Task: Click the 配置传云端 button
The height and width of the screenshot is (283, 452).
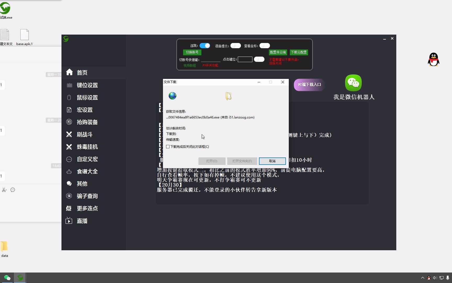Action: (x=278, y=52)
